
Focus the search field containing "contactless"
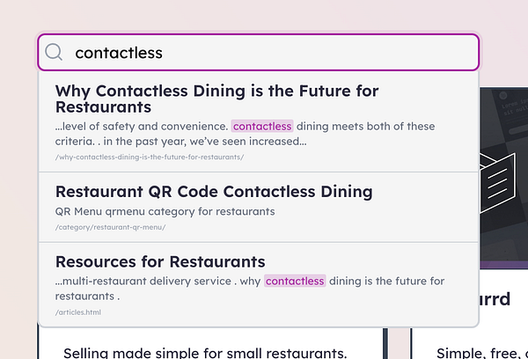tap(264, 53)
